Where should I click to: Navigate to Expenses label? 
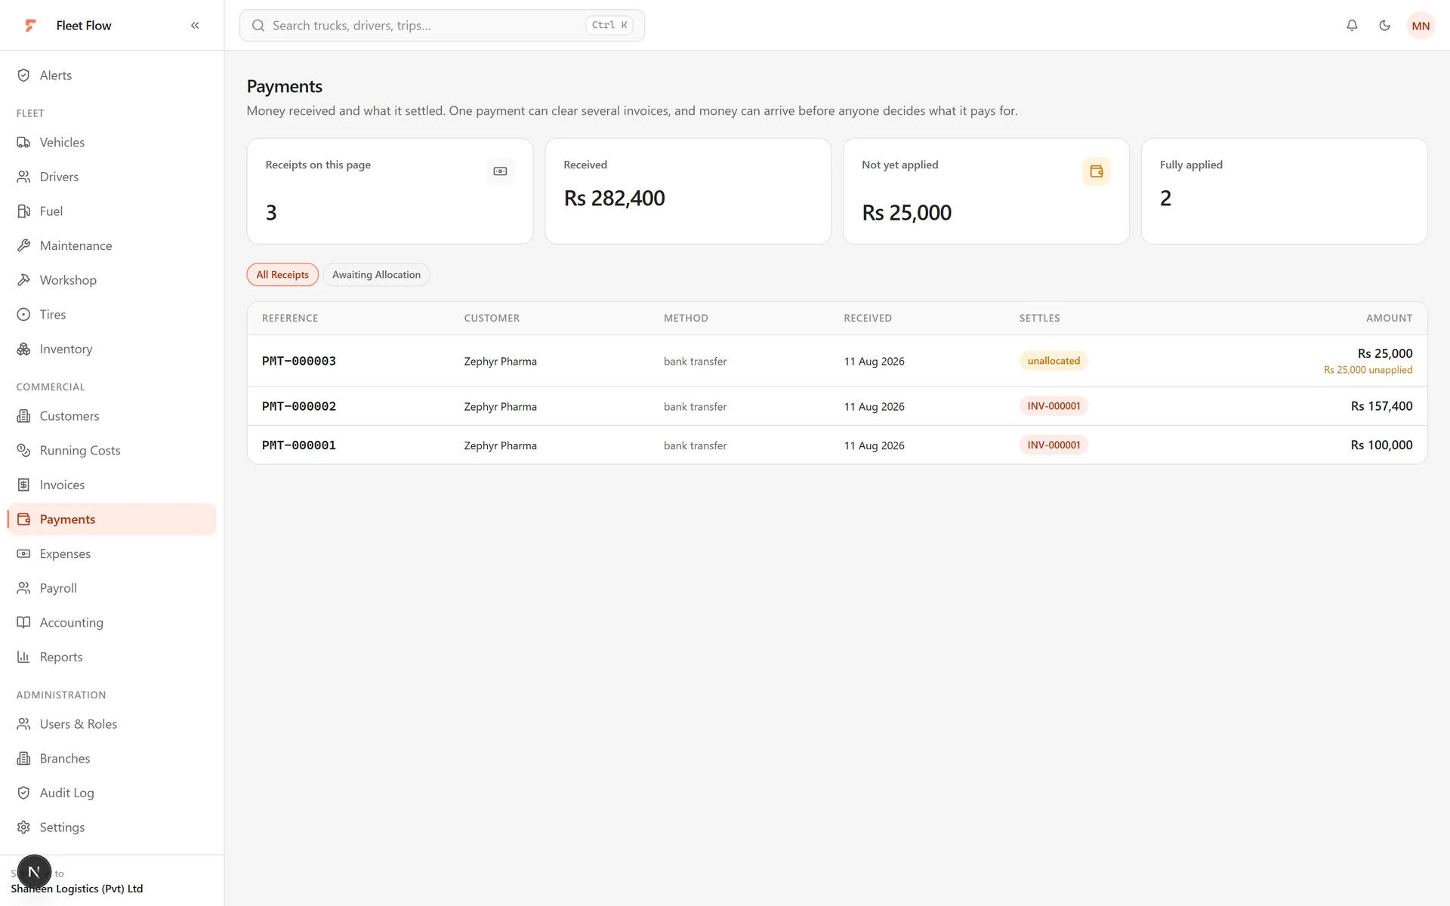pos(65,553)
